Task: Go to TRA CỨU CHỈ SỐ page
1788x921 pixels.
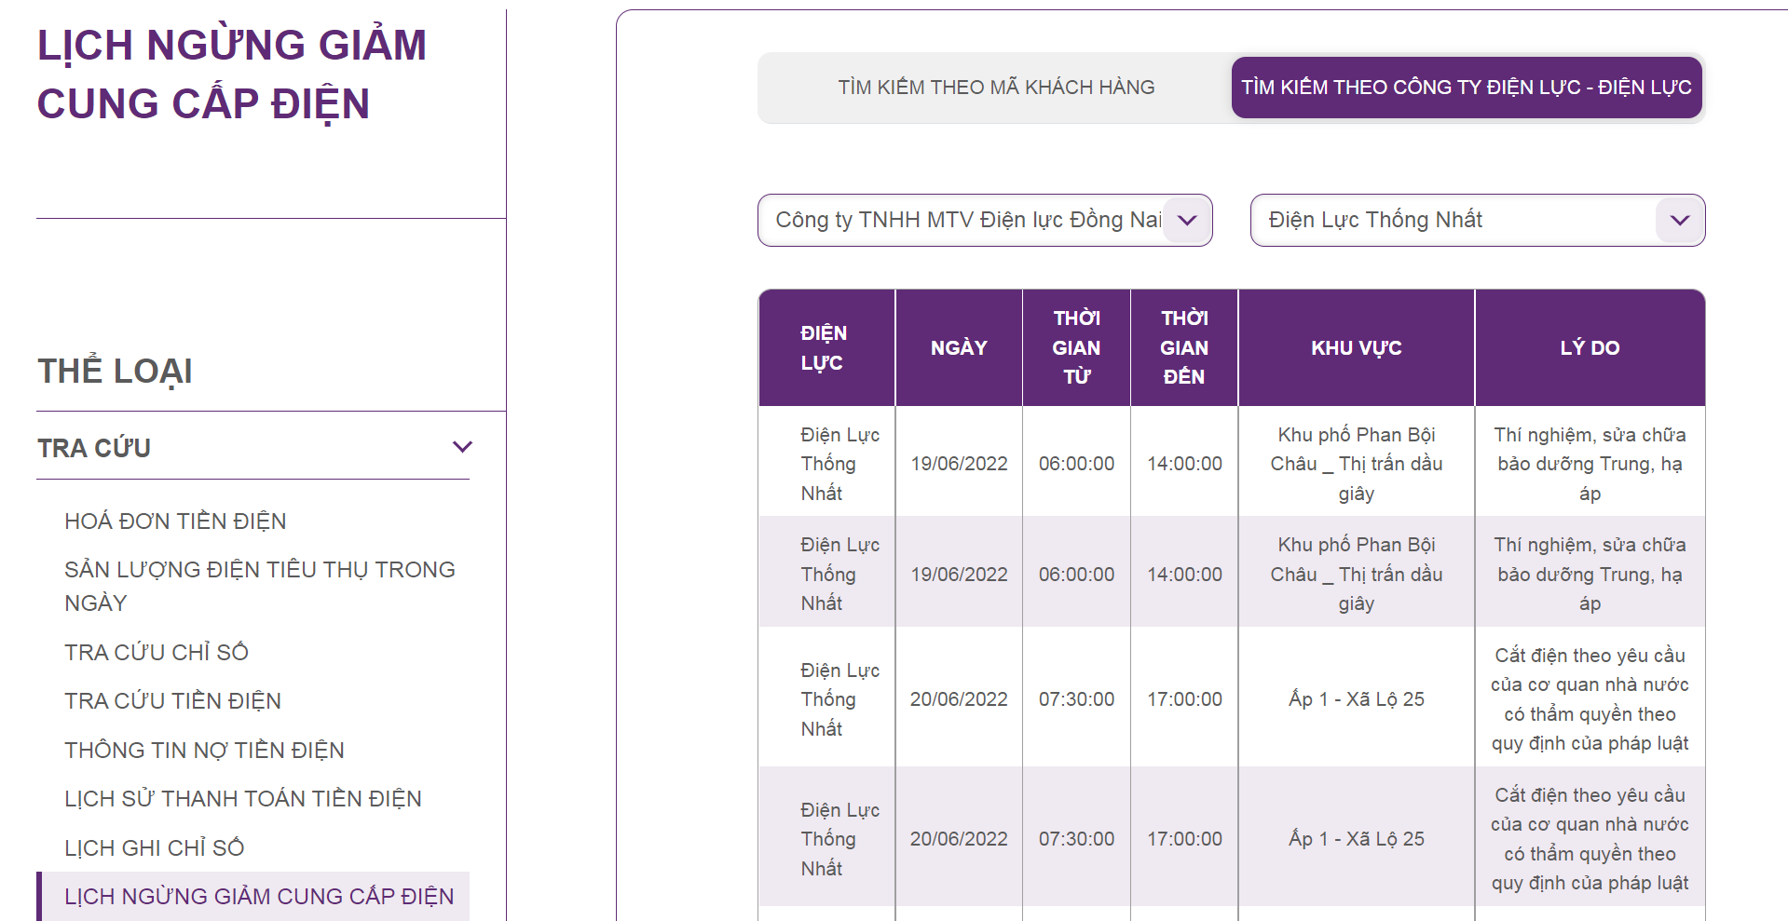Action: pyautogui.click(x=157, y=652)
